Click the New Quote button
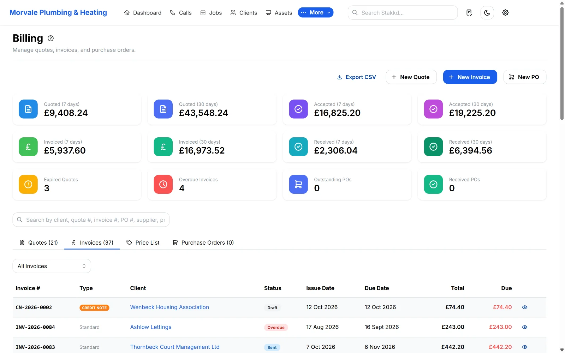The image size is (565, 353). [x=411, y=77]
